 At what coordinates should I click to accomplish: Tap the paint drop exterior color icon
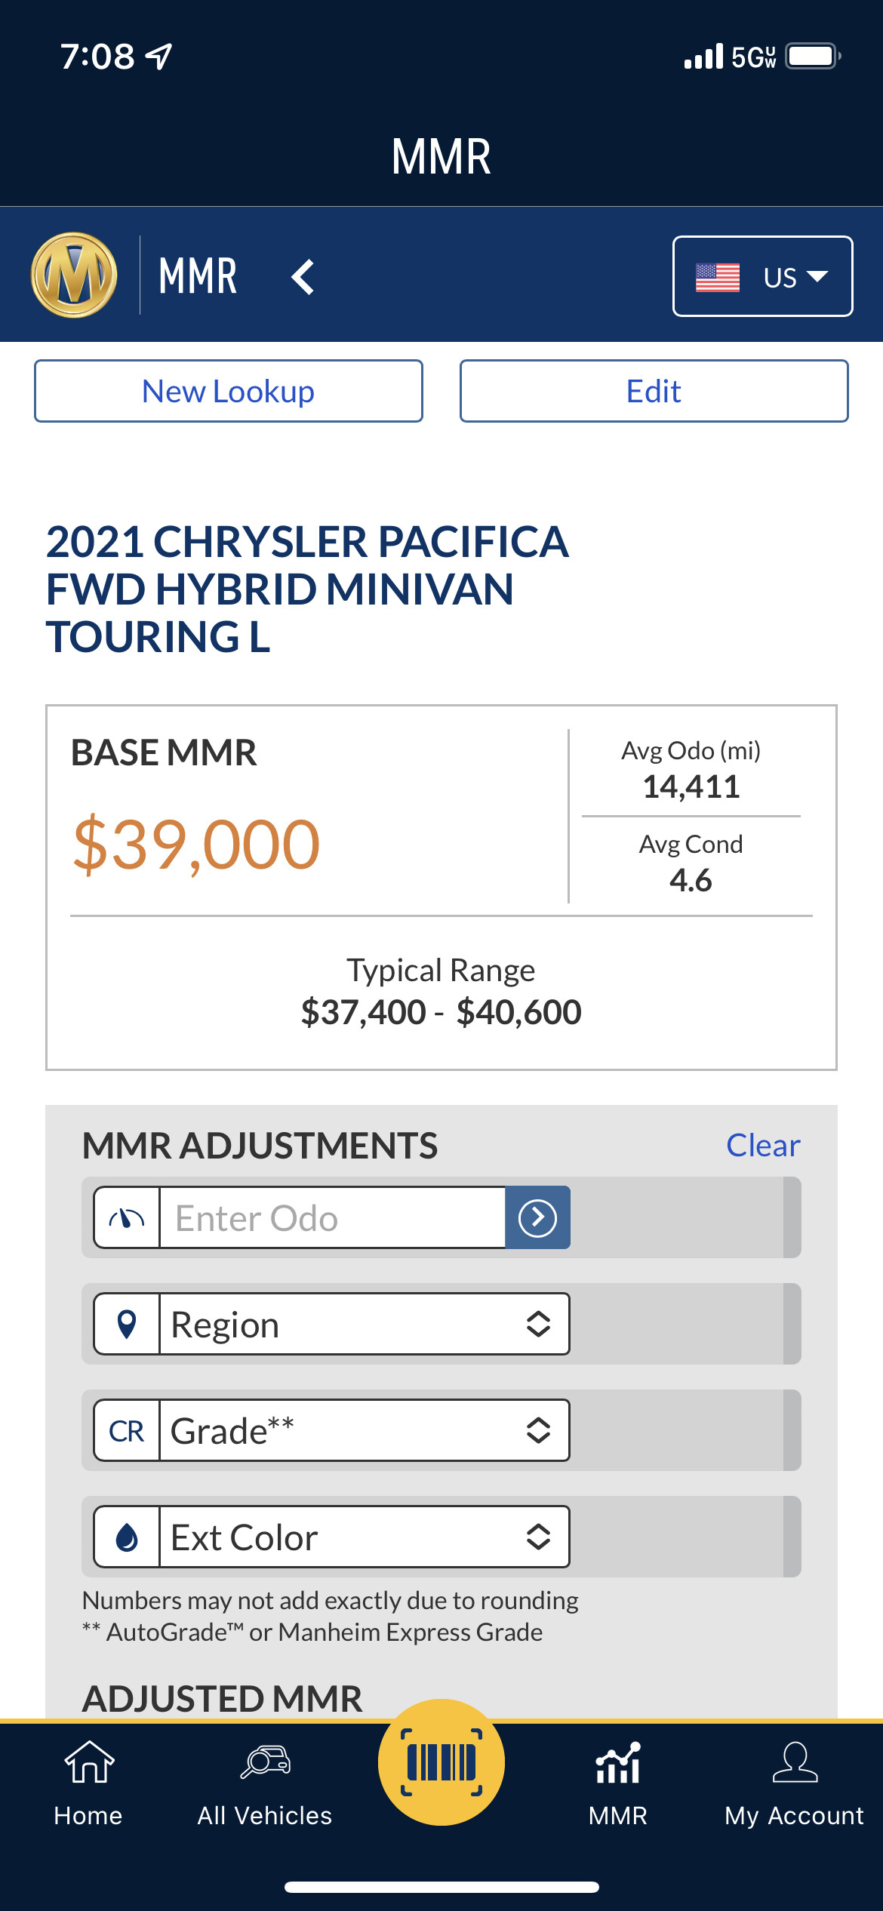click(127, 1537)
